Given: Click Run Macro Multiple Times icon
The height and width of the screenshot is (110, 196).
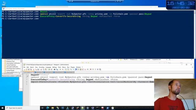Looking at the screenshot, I should pyautogui.click(x=98, y=69).
